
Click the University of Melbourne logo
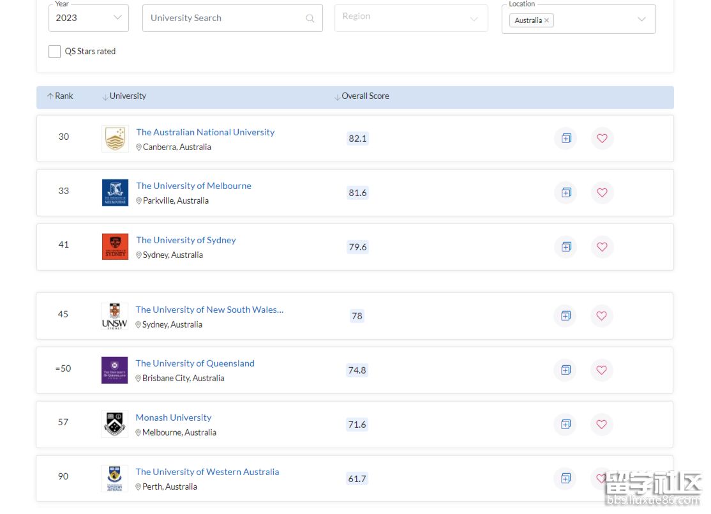point(115,193)
